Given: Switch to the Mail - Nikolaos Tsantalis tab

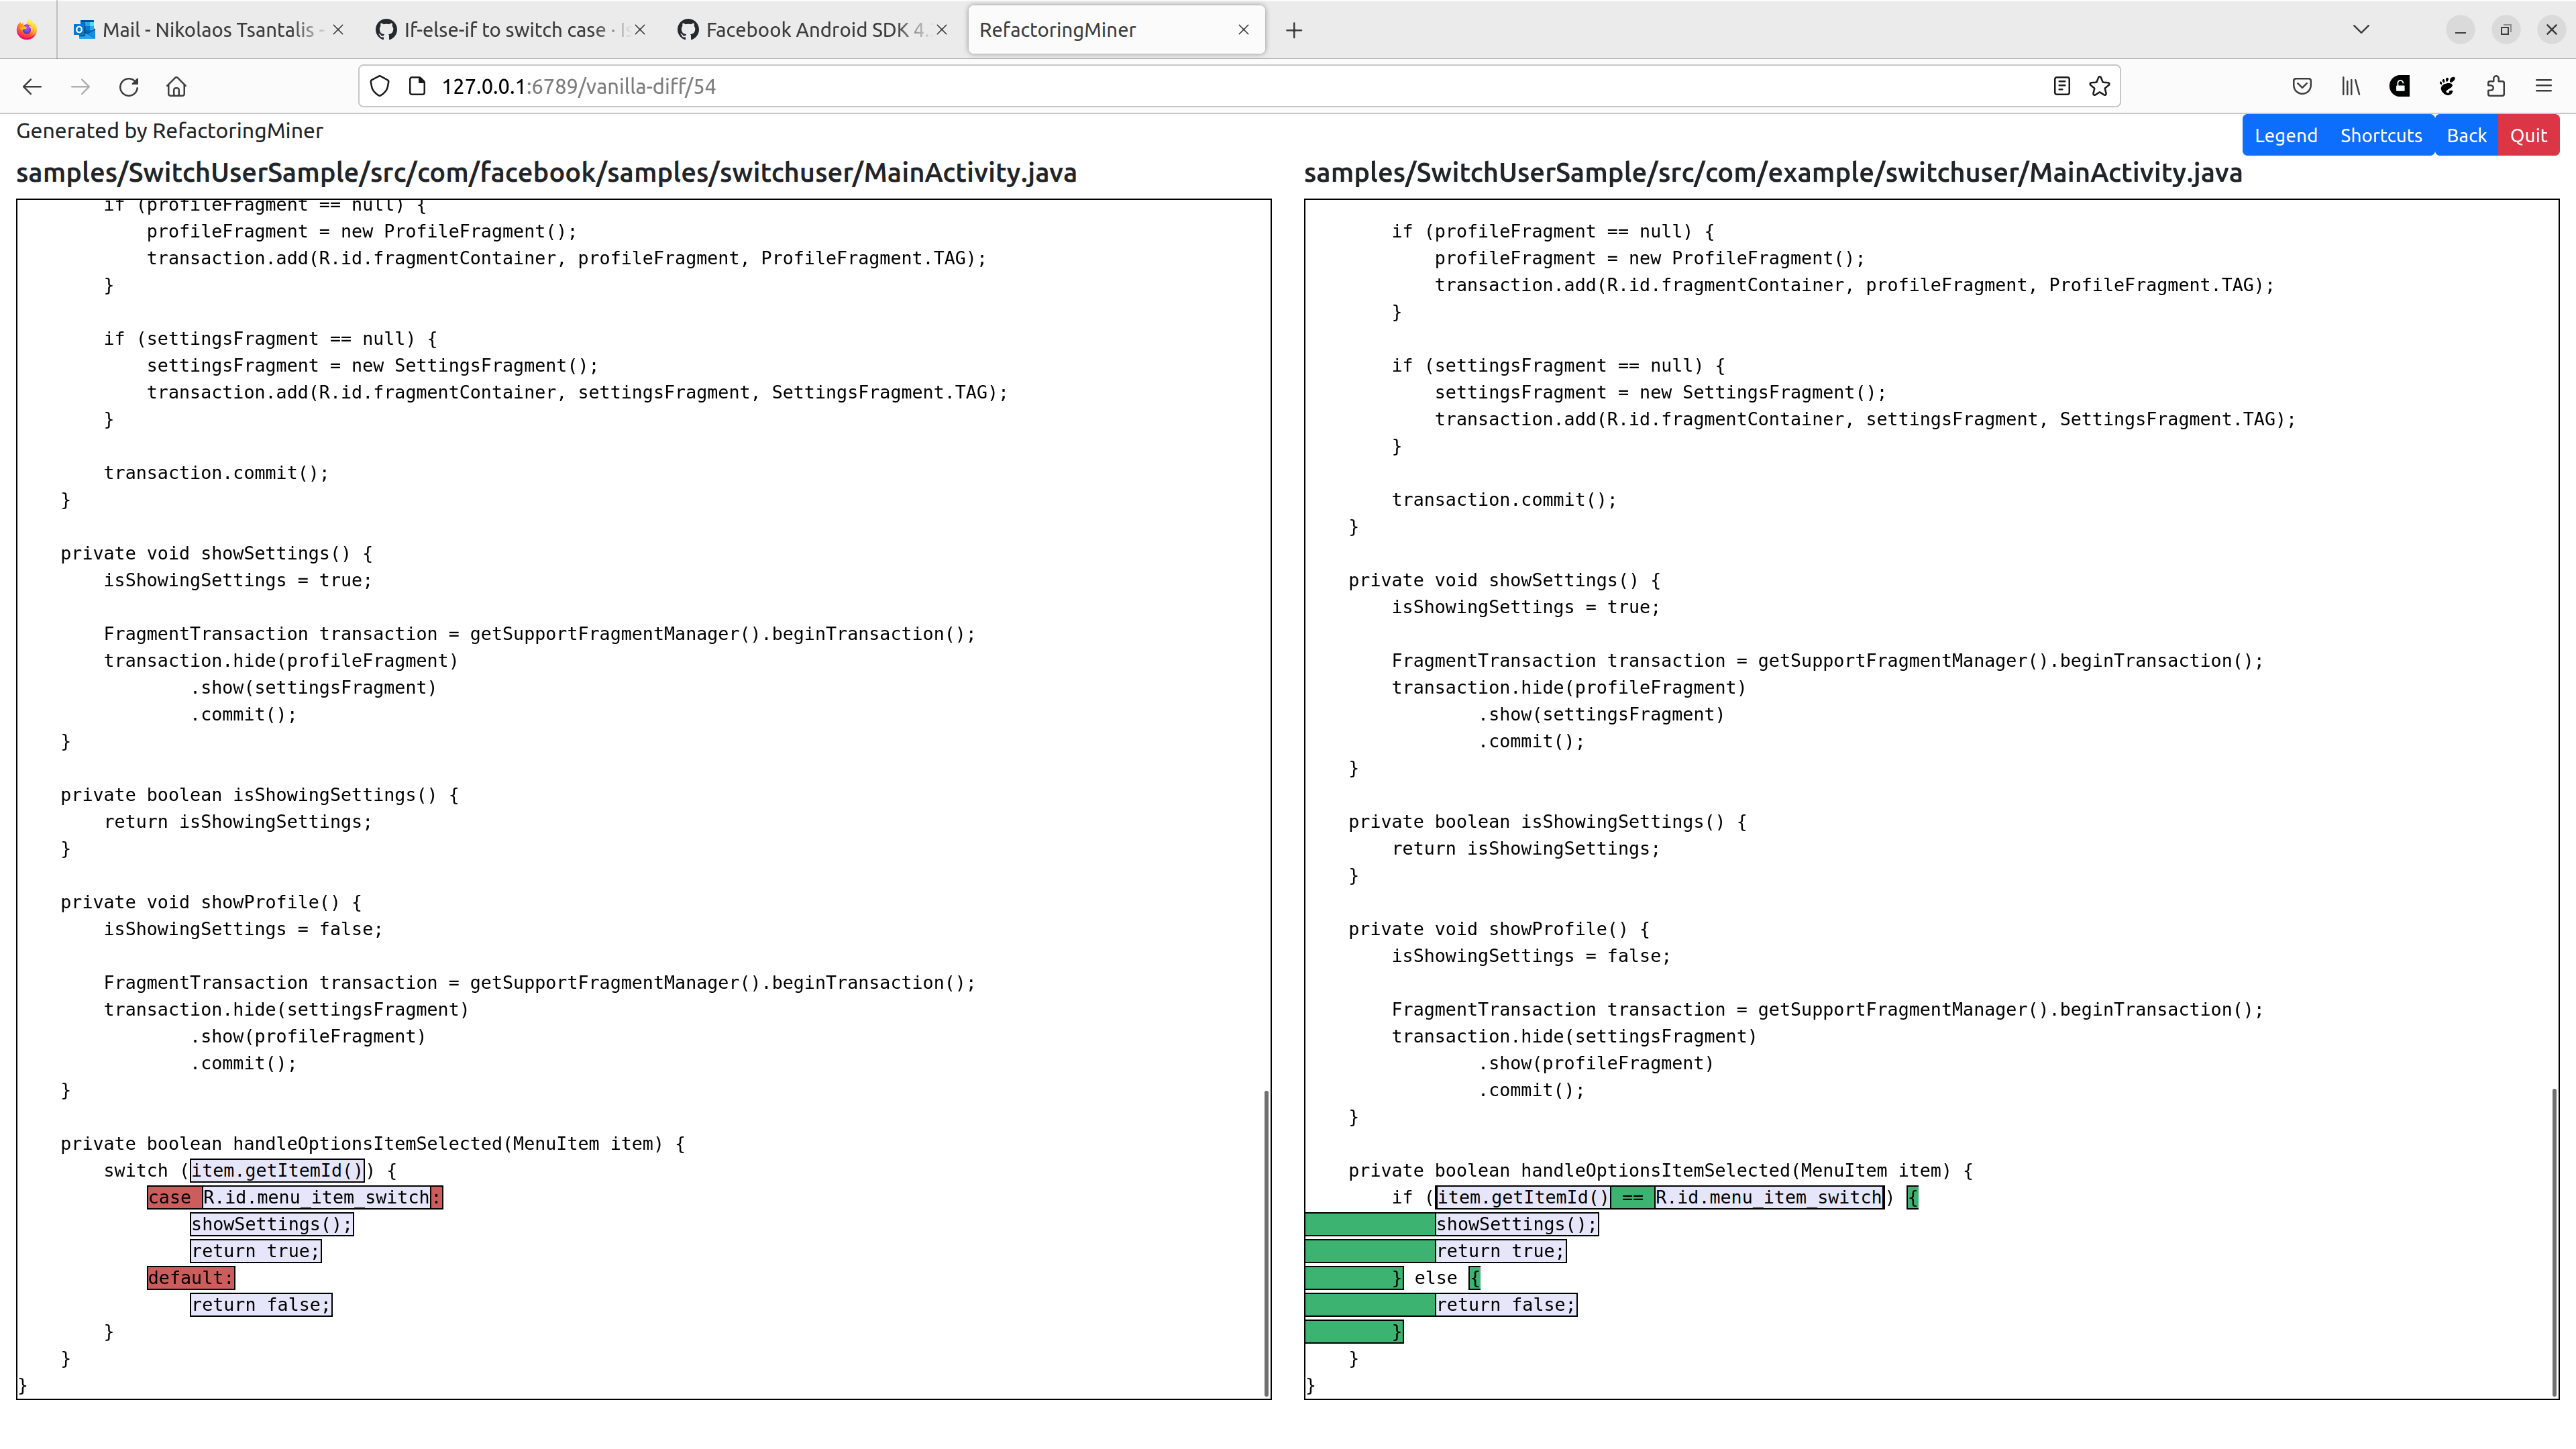Looking at the screenshot, I should [x=200, y=29].
